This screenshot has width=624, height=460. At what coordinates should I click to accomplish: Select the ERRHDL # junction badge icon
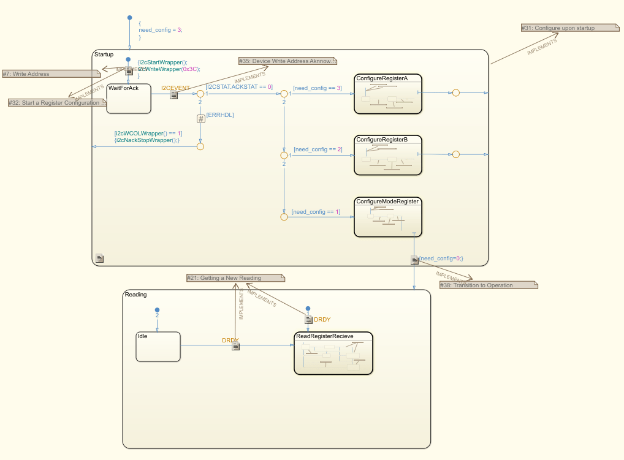200,118
